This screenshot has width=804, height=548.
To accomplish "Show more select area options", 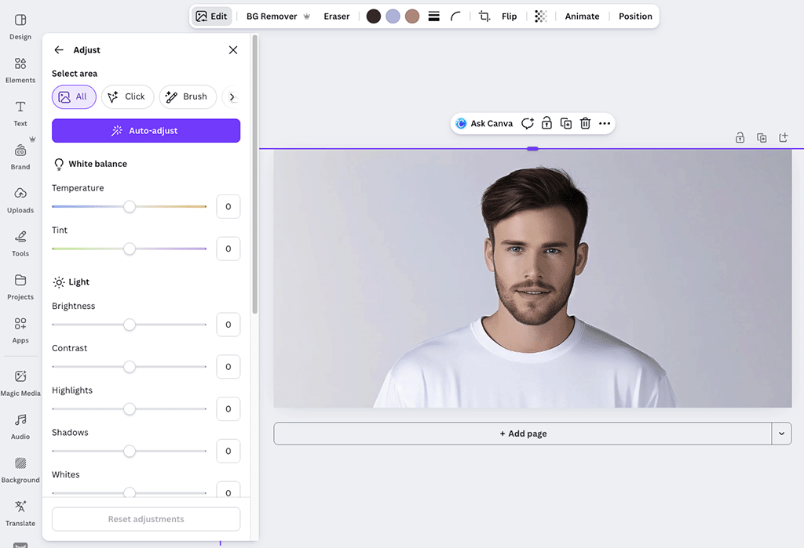I will click(232, 96).
